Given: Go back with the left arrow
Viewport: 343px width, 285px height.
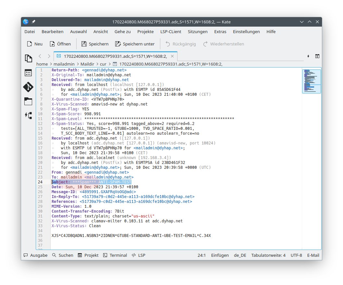Looking at the screenshot, I should [40, 56].
